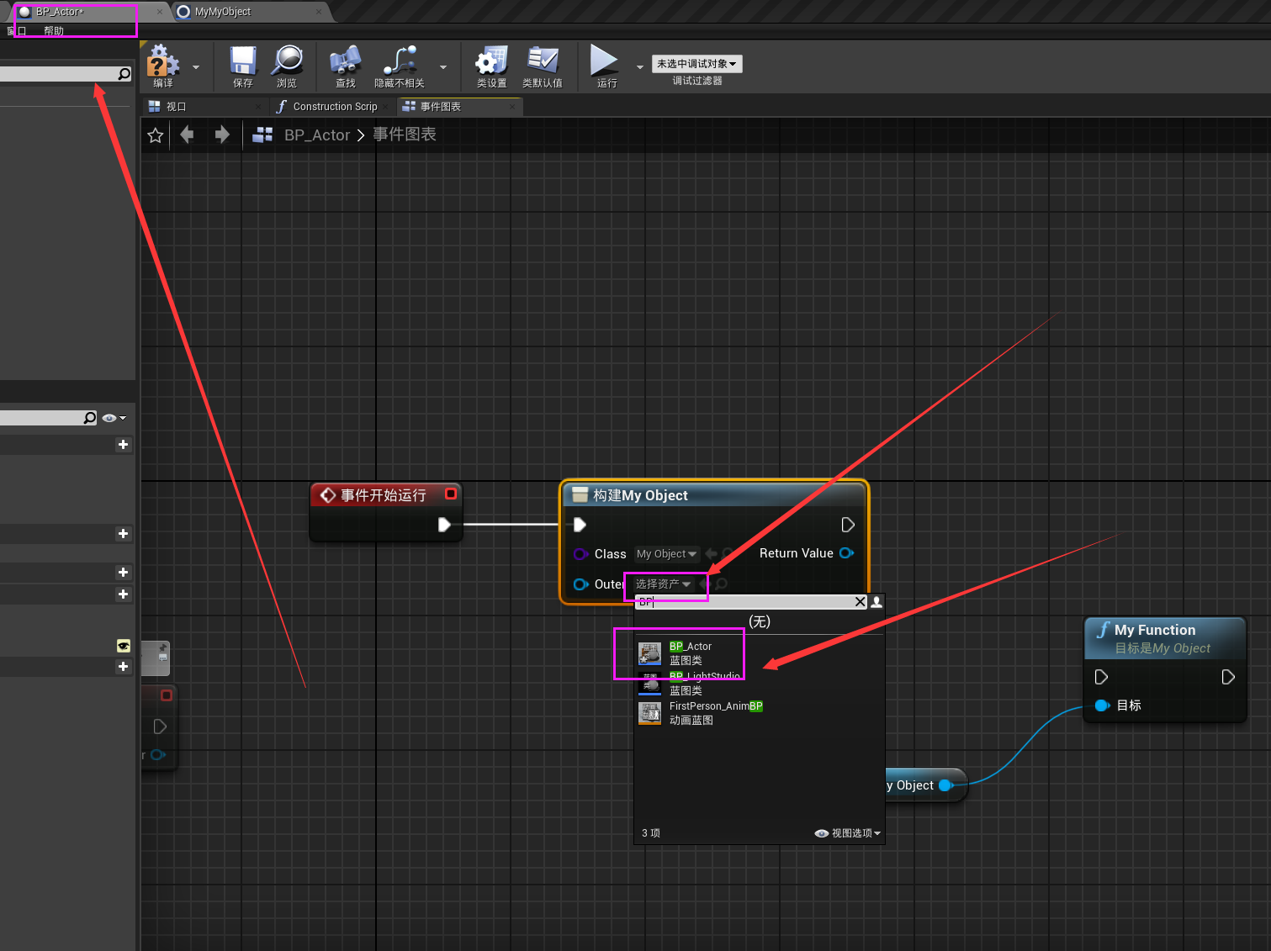
Task: Click the second plus button in My Blueprint
Action: (x=124, y=533)
